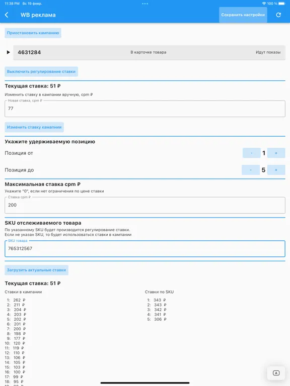Focus the Максимальная ставка cpm field
290x386 pixels.
click(145, 205)
